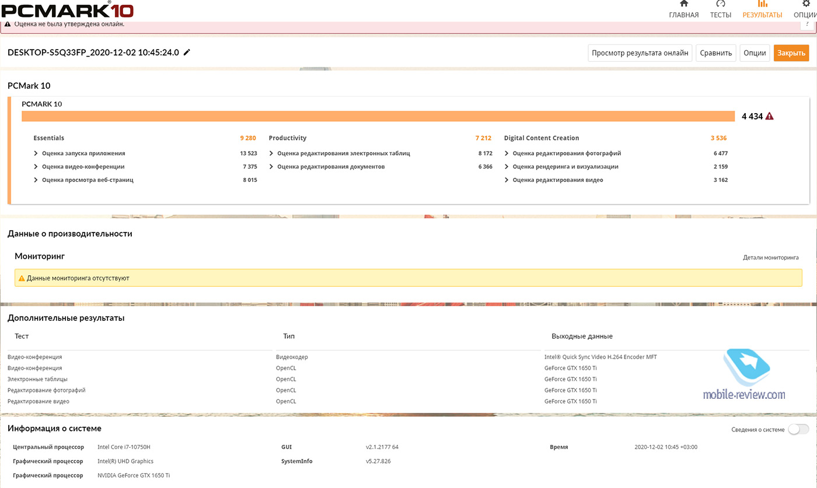Click the time value 2020-12-02 10:45 +03:00
Viewport: 817px width, 488px height.
(x=666, y=447)
